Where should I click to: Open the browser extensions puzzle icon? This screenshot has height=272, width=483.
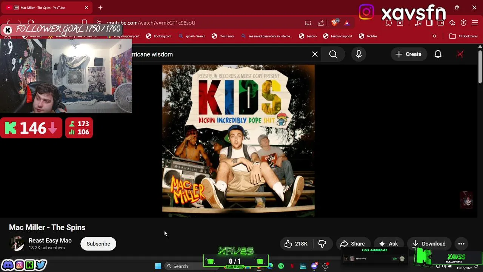(x=389, y=23)
